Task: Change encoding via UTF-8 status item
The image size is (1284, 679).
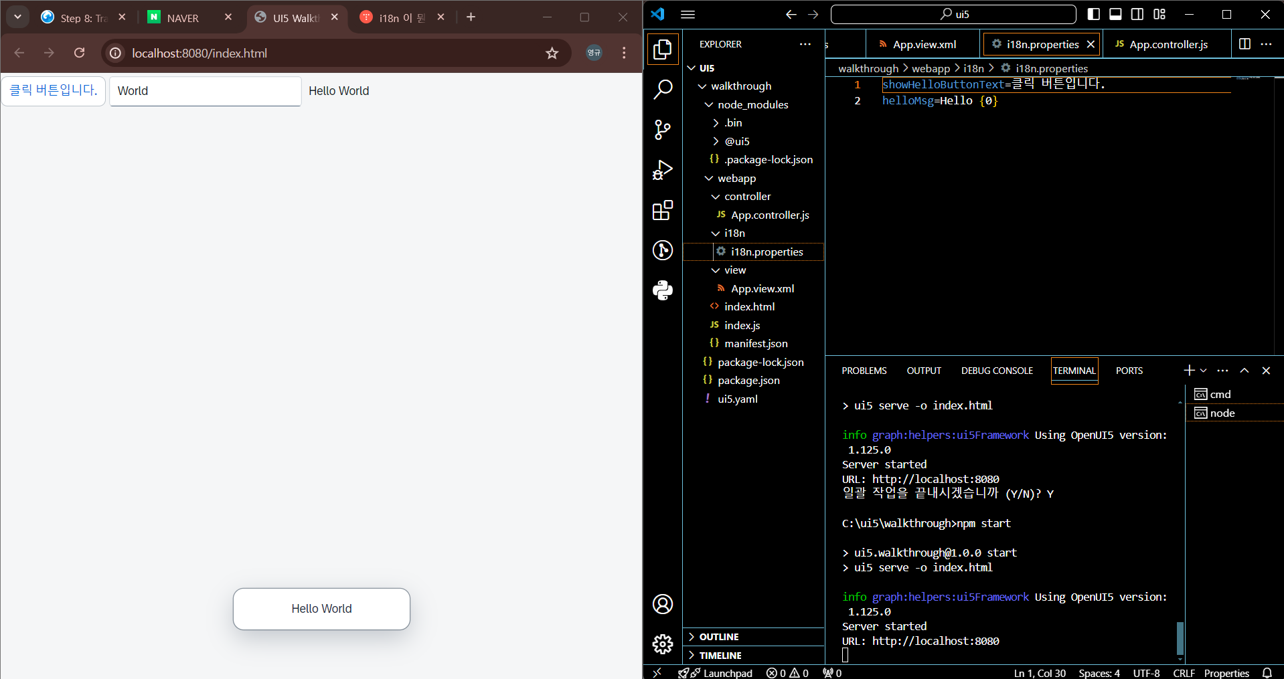Action: [1146, 673]
